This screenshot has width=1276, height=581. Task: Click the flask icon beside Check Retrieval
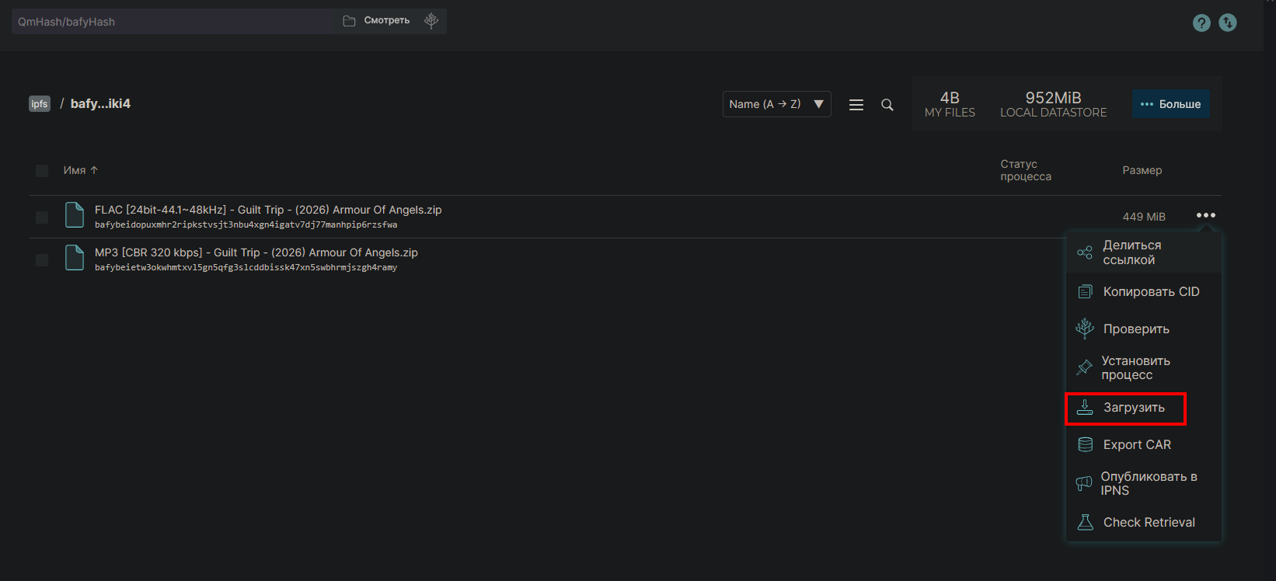1085,522
